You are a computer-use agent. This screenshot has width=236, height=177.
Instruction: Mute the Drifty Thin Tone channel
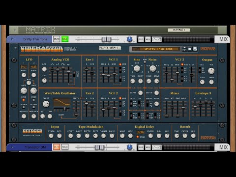point(57,39)
